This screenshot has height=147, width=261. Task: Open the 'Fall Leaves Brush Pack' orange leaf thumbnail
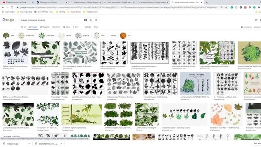click(226, 114)
